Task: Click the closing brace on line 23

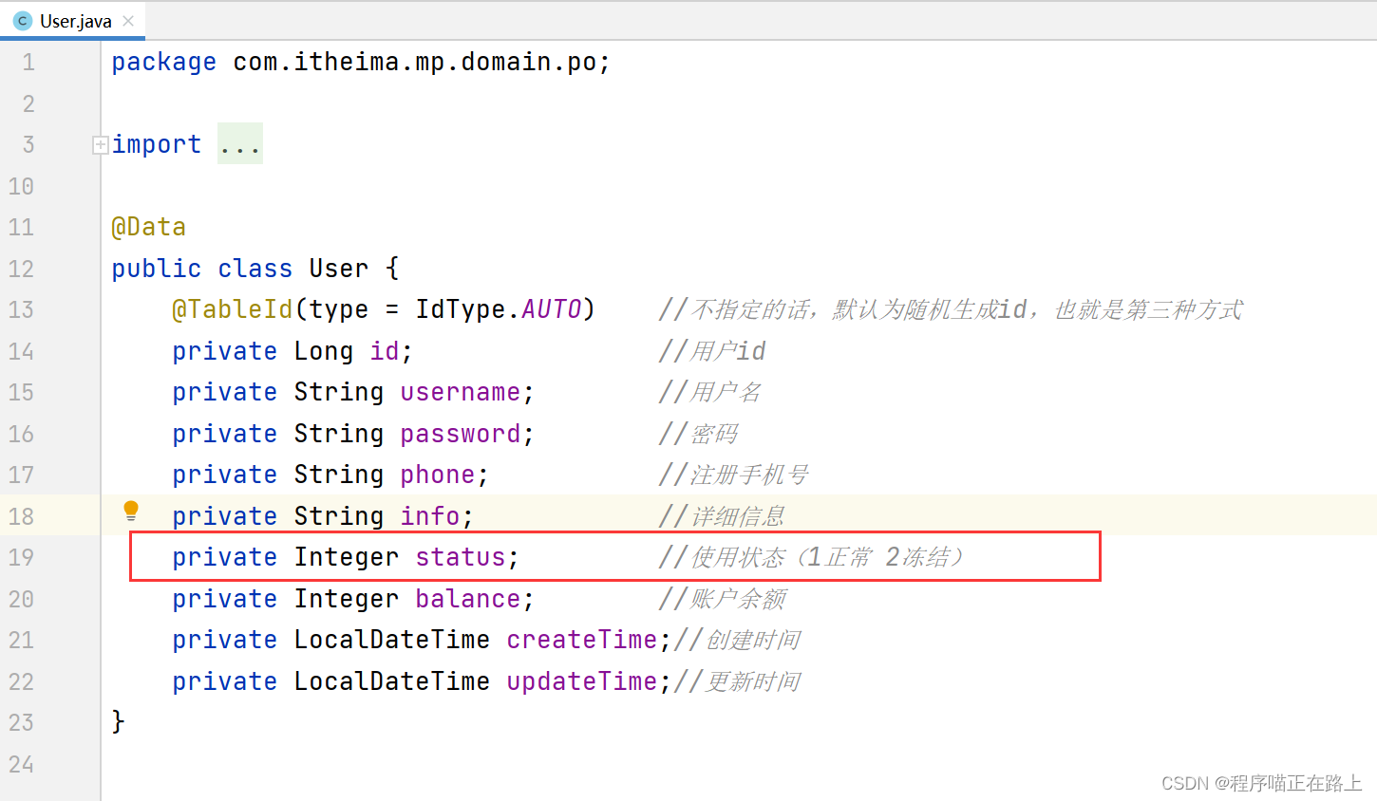Action: point(119,722)
